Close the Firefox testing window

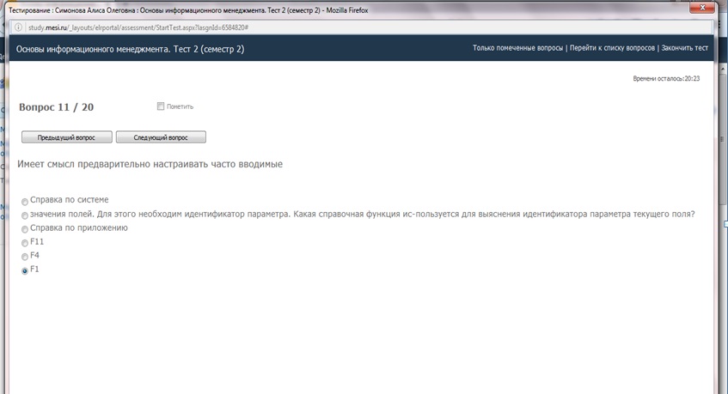tap(702, 8)
